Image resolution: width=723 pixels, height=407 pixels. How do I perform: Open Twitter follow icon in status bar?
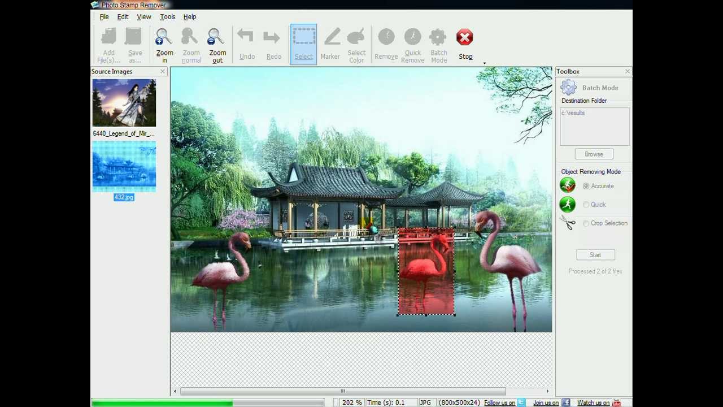point(521,402)
